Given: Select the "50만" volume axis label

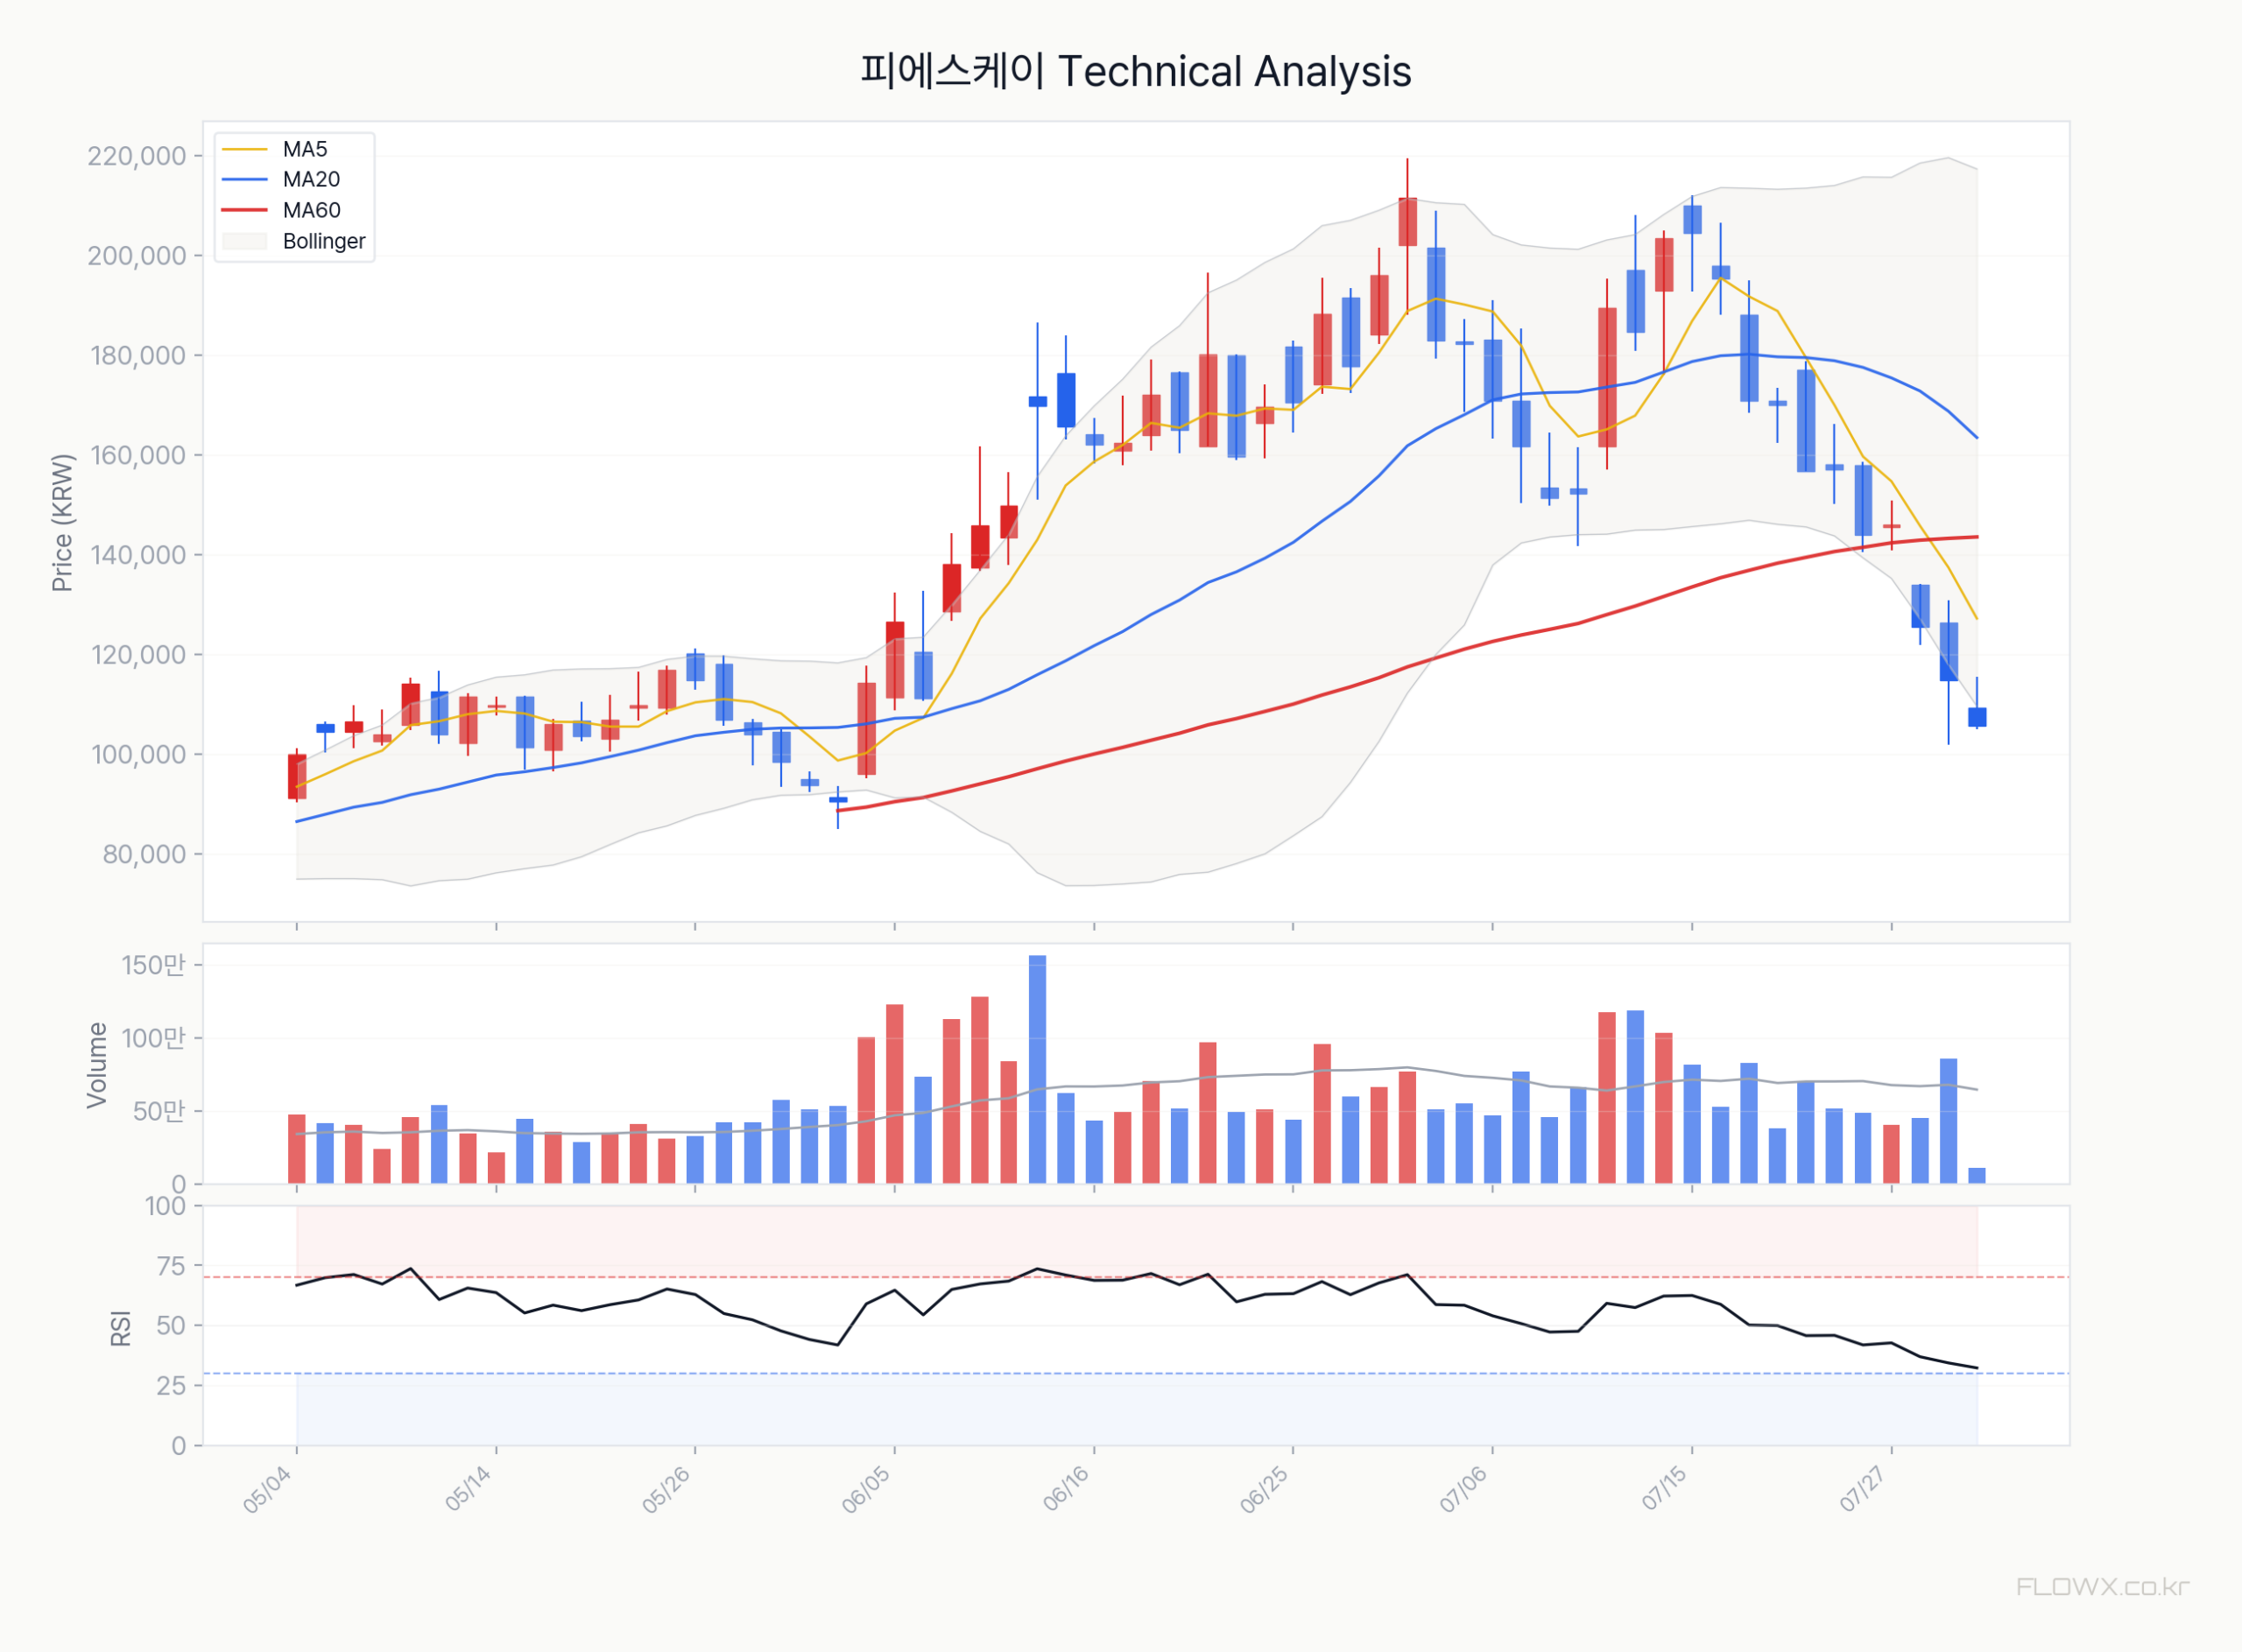Looking at the screenshot, I should tap(160, 1111).
